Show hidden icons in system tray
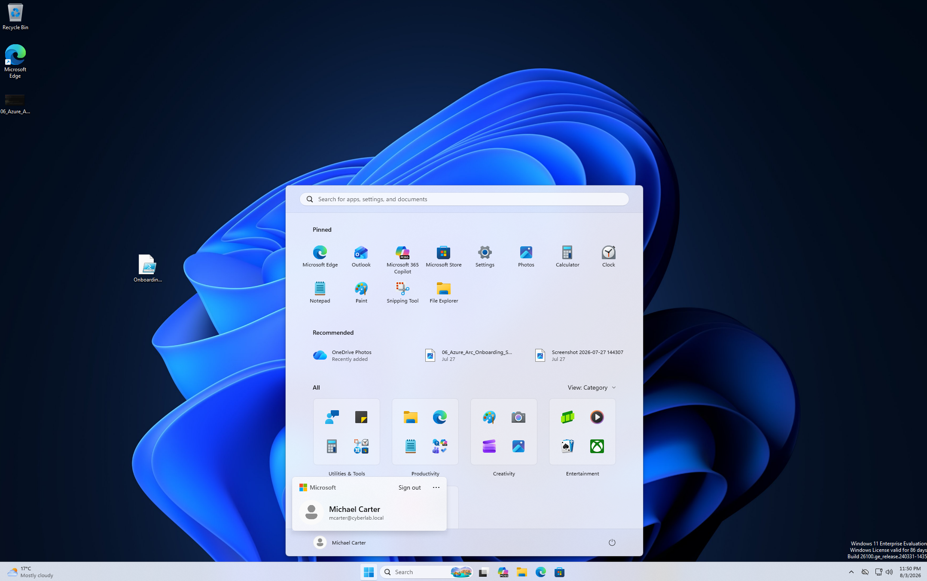Screen dimensions: 927x581 (851, 572)
